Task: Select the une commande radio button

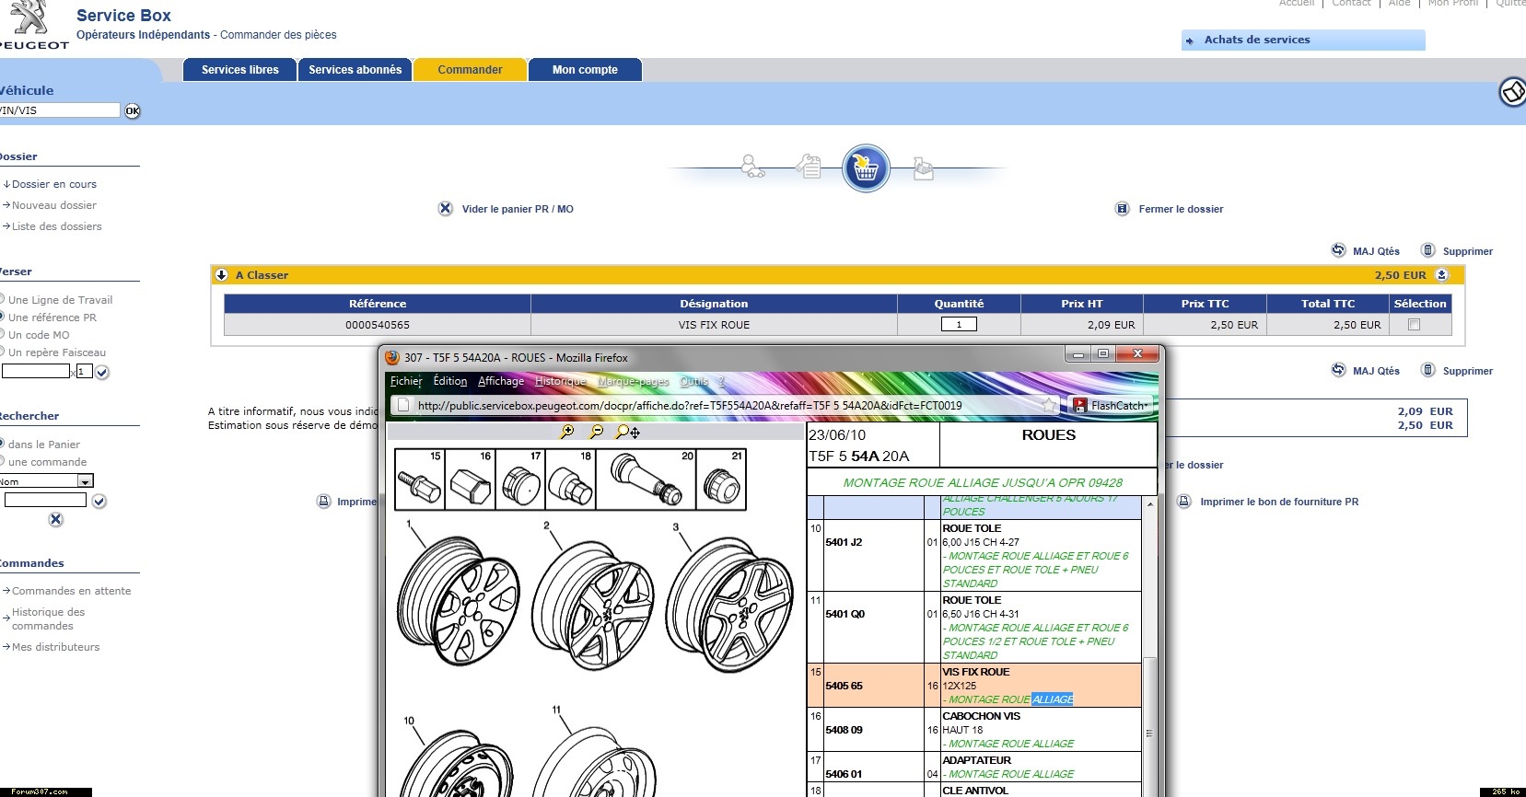Action: tap(2, 461)
